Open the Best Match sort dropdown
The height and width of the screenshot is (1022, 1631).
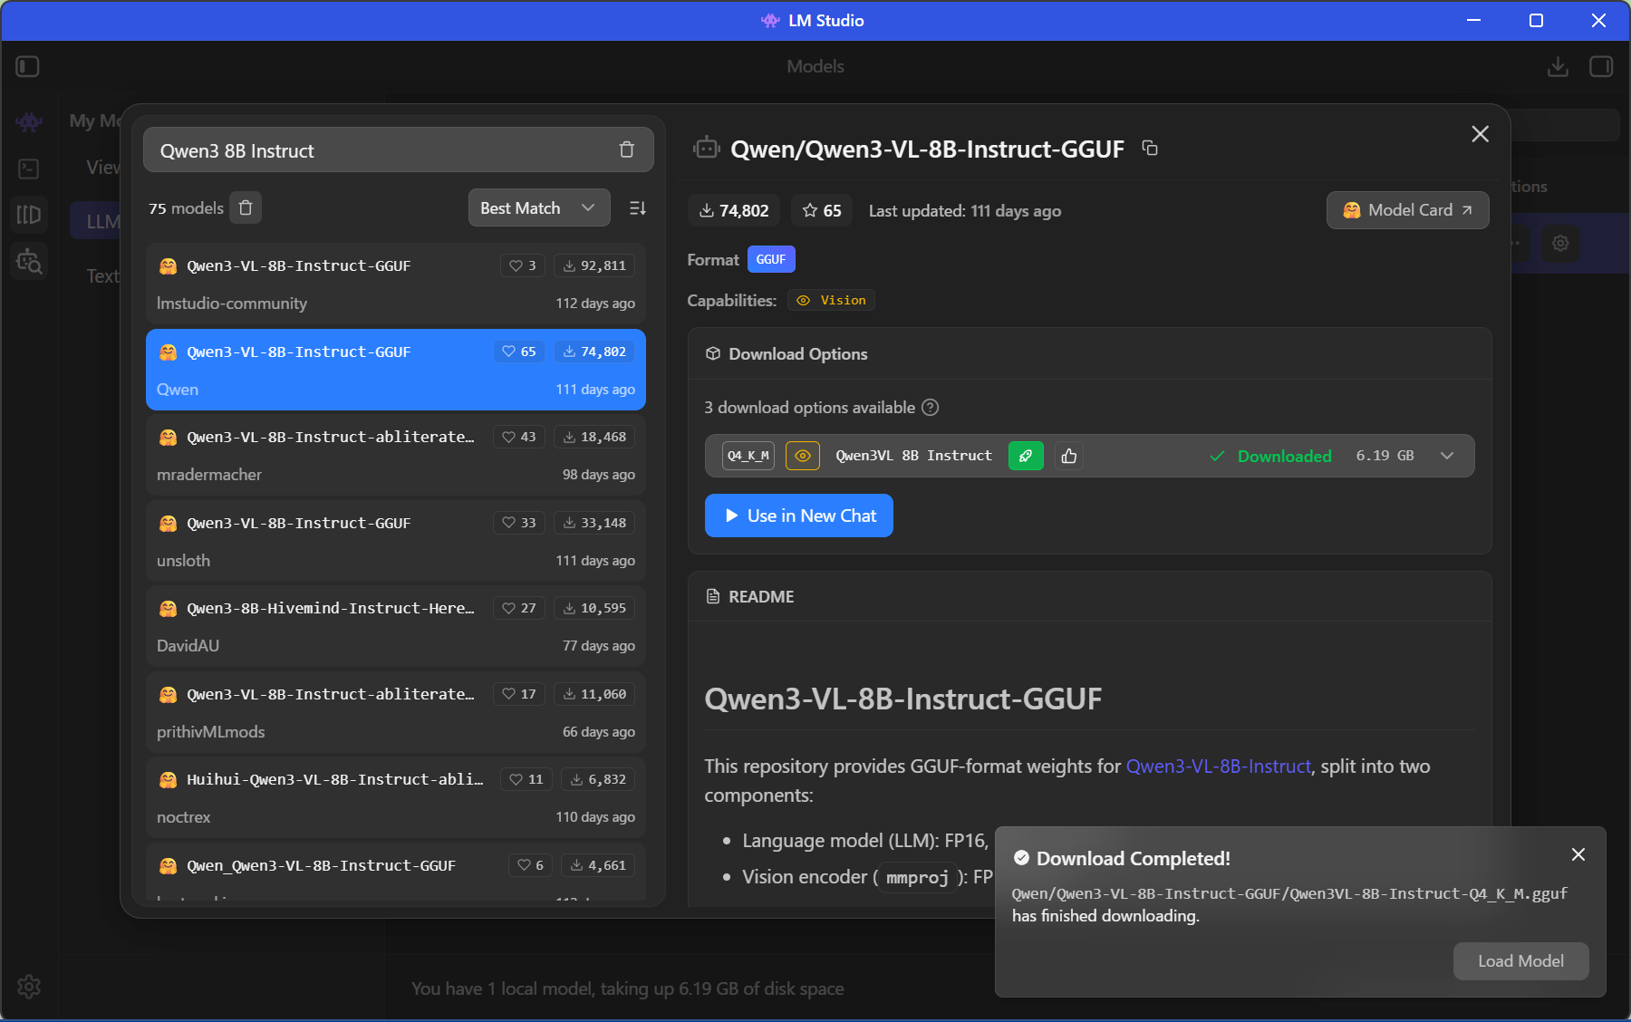pyautogui.click(x=538, y=208)
